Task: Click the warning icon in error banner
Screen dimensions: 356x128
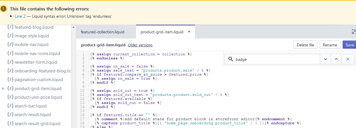Action: pyautogui.click(x=3, y=9)
